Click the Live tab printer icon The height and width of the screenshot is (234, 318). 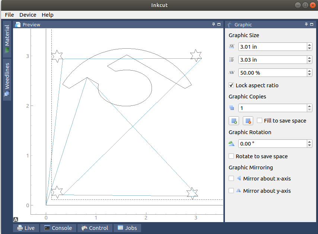pos(20,228)
